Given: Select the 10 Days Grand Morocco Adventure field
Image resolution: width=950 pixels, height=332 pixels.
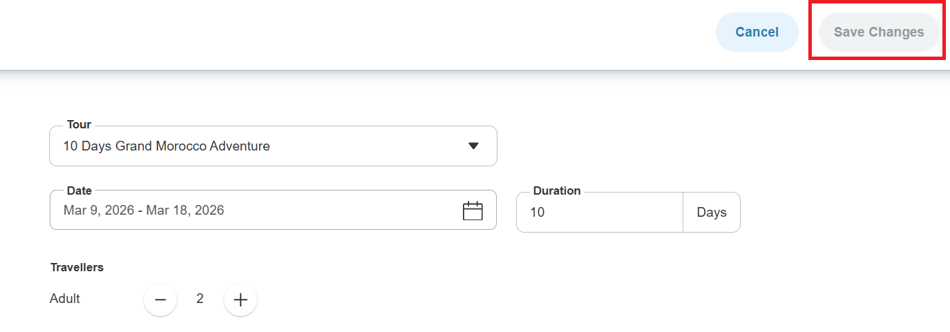Looking at the screenshot, I should click(167, 146).
